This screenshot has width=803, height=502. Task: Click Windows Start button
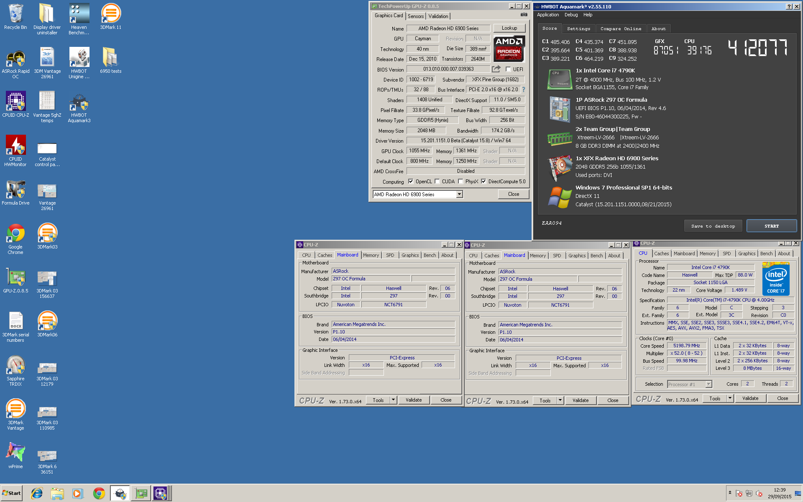(11, 493)
